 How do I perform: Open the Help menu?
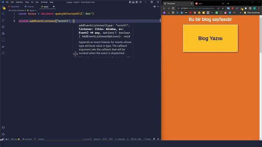point(51,2)
